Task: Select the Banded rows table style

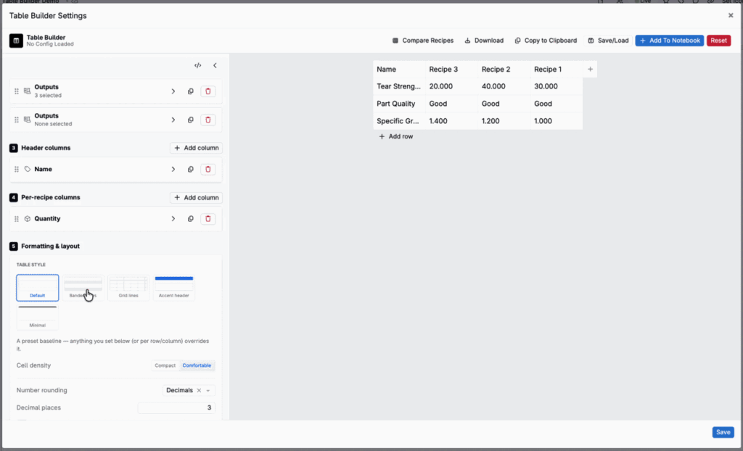Action: click(83, 288)
